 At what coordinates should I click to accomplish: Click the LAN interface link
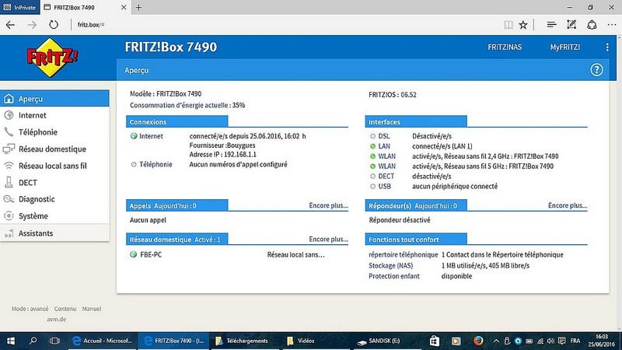(x=384, y=146)
